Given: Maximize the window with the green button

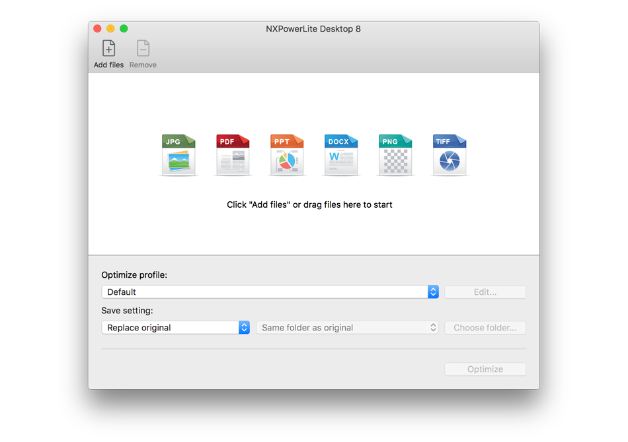Looking at the screenshot, I should 124,28.
